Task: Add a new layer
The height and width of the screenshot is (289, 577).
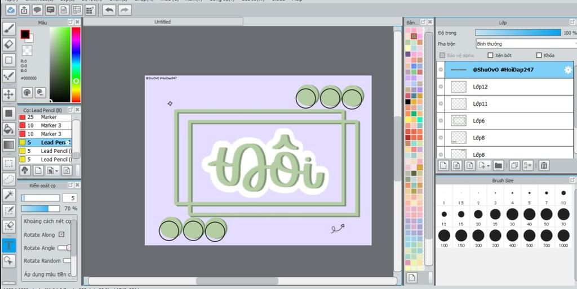Action: click(x=443, y=166)
